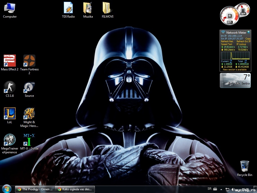Image resolution: width=257 pixels, height=193 pixels.
Task: Switch to Kako izgleda vas des... Chrome window
Action: (x=75, y=189)
